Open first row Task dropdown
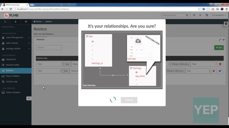Screen dimensions: 229x128 click(x=50, y=64)
